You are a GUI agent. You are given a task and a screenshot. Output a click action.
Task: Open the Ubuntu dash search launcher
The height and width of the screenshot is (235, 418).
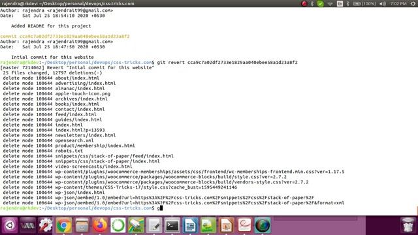coord(10,225)
